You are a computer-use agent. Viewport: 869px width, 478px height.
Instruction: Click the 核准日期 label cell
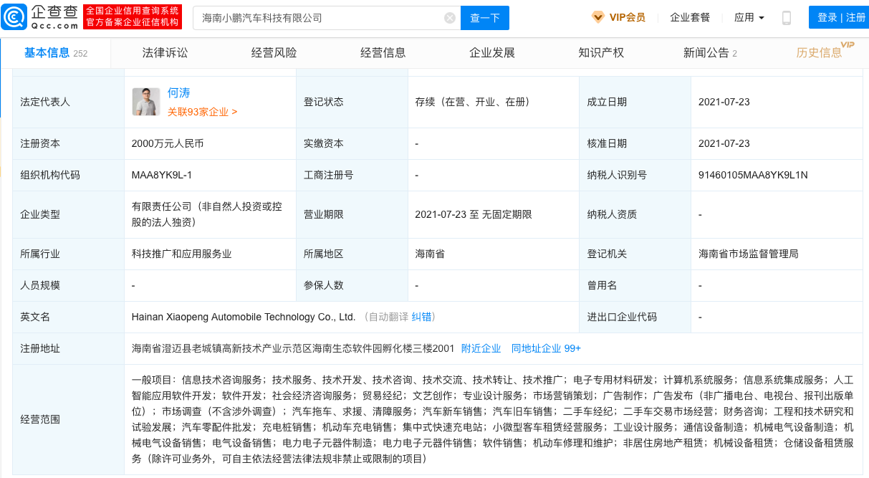[635, 143]
